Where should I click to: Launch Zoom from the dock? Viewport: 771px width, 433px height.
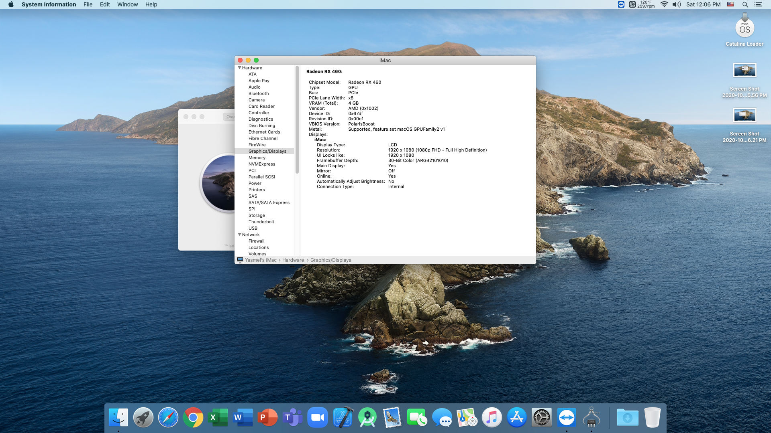coord(318,418)
